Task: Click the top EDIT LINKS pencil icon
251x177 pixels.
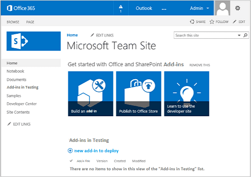Action: [92, 35]
